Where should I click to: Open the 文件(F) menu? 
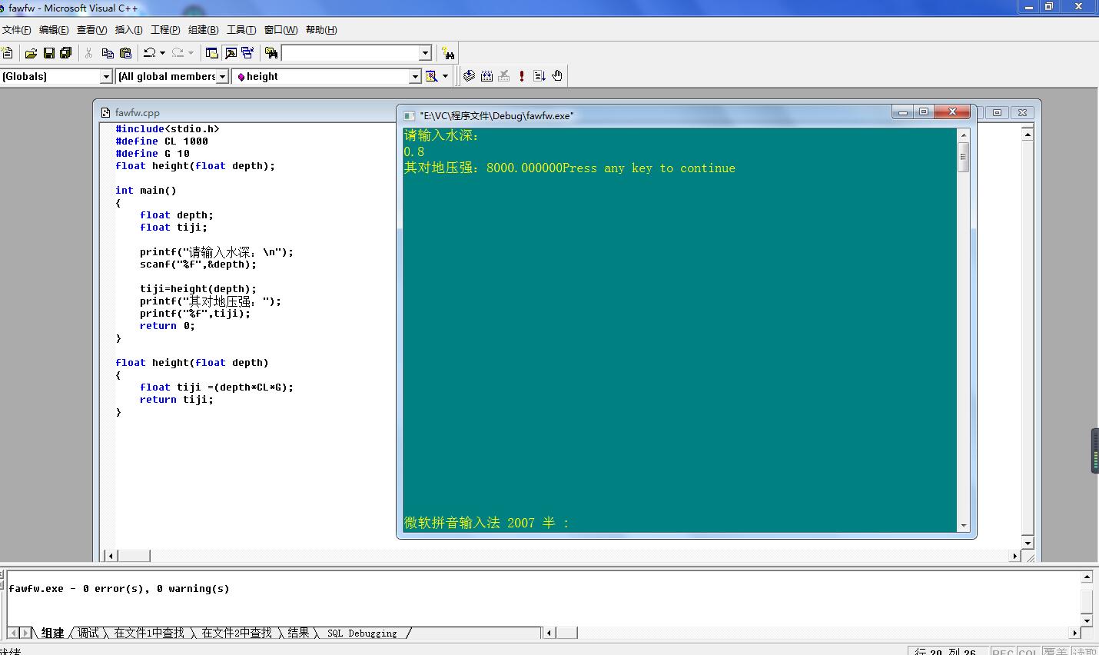coord(16,30)
